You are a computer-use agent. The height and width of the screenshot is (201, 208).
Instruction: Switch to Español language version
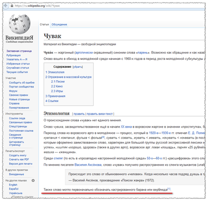pyautogui.click(x=14, y=189)
